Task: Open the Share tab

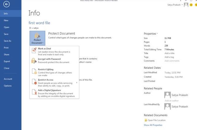Action: 11,55
